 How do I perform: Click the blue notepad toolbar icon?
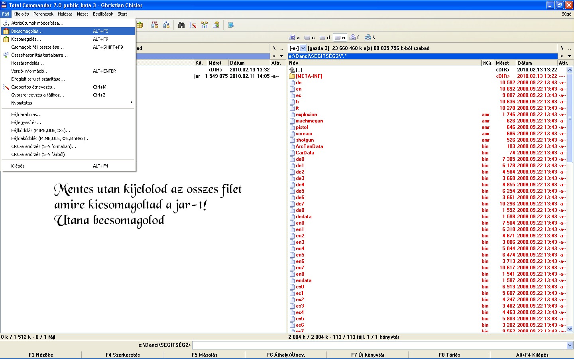click(231, 25)
